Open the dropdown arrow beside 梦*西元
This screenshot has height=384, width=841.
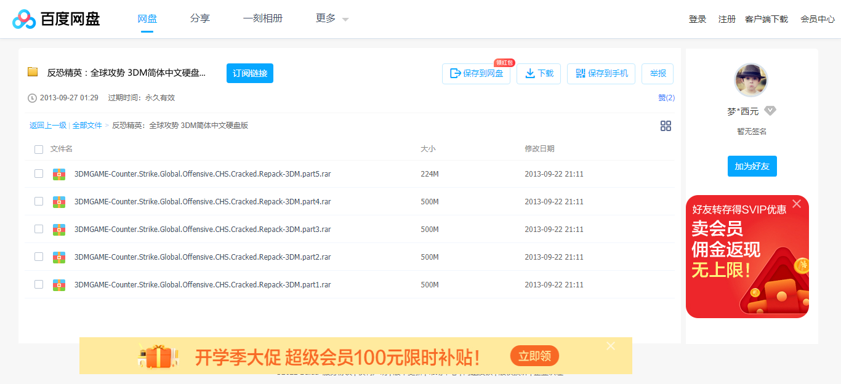[770, 111]
